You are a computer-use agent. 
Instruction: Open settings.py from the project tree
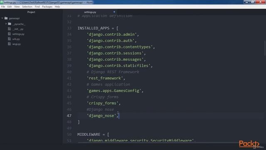[x=18, y=34]
